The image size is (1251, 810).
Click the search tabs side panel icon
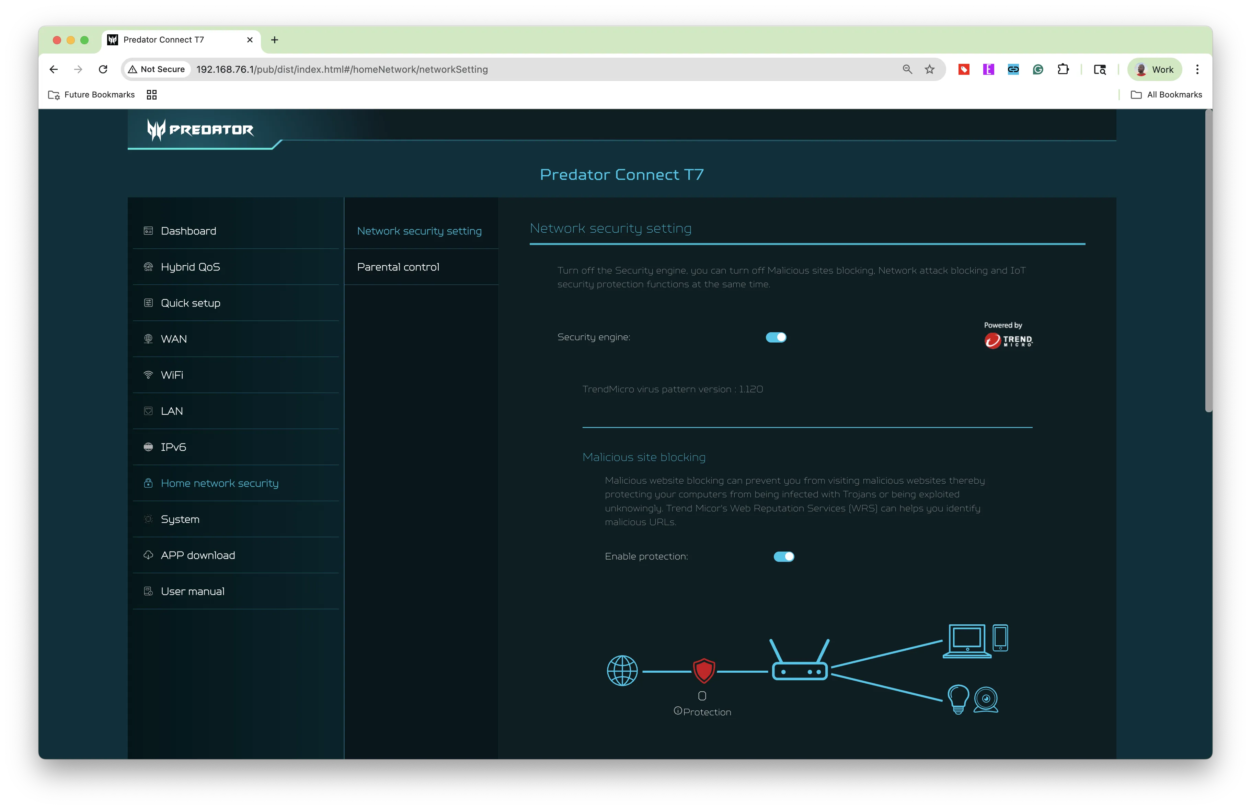coord(1100,69)
